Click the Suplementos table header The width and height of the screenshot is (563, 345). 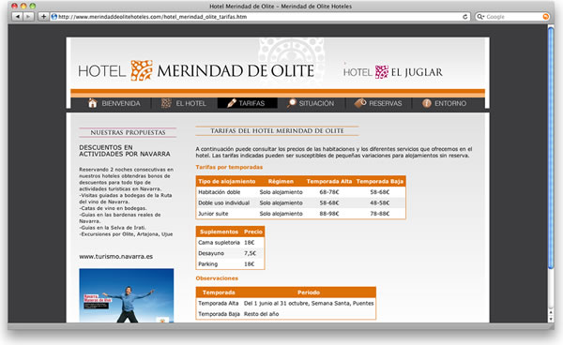[219, 232]
